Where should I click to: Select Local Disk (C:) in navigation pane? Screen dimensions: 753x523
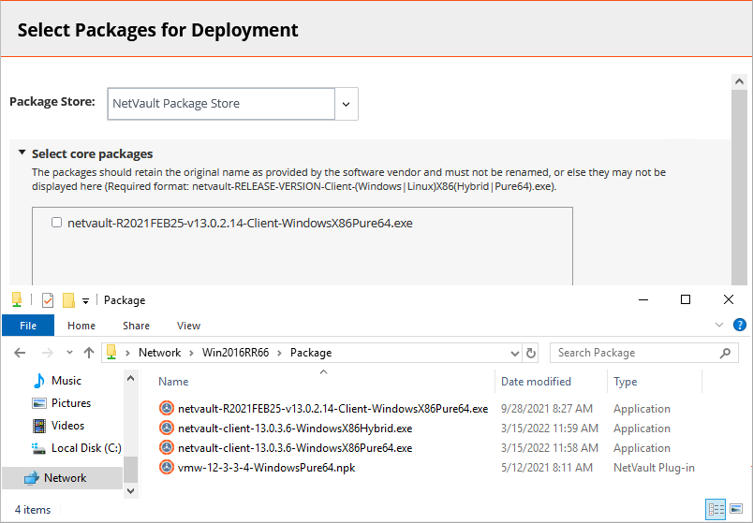tap(86, 448)
